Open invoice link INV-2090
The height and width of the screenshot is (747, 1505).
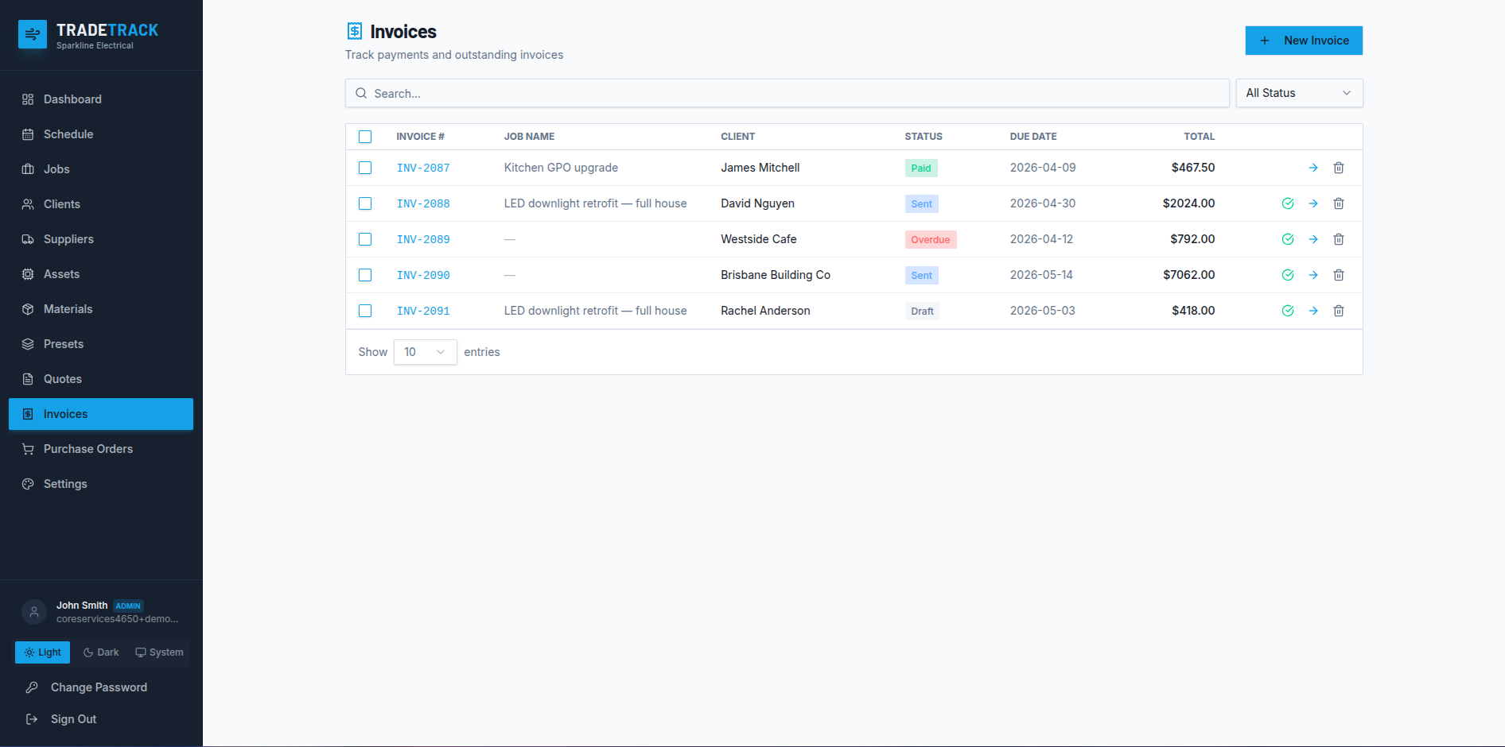tap(423, 275)
